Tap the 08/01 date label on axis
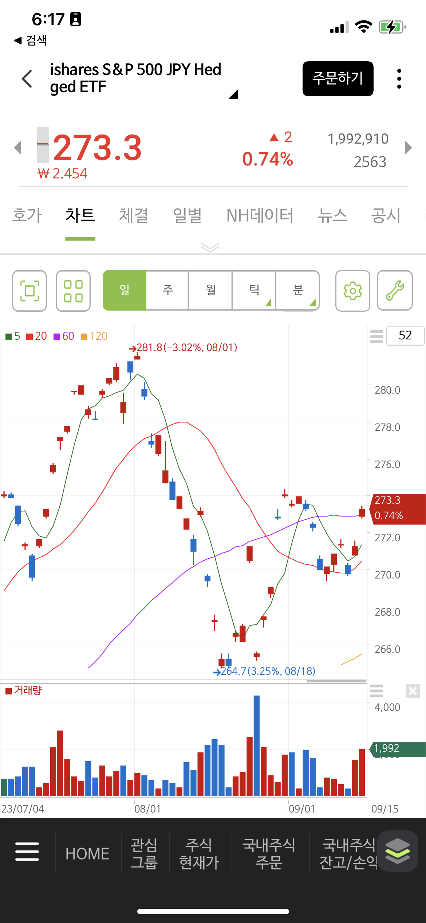The width and height of the screenshot is (426, 923). (x=147, y=809)
